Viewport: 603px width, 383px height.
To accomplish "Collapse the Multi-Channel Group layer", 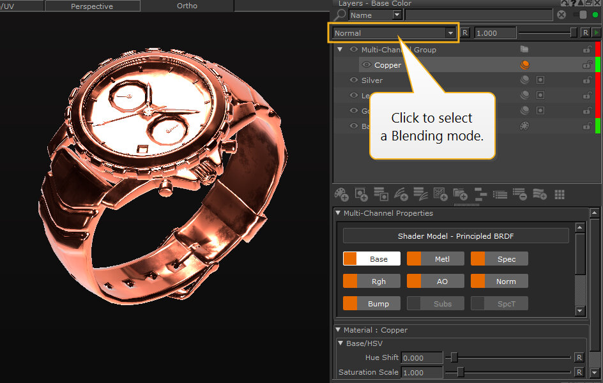I will coord(340,50).
